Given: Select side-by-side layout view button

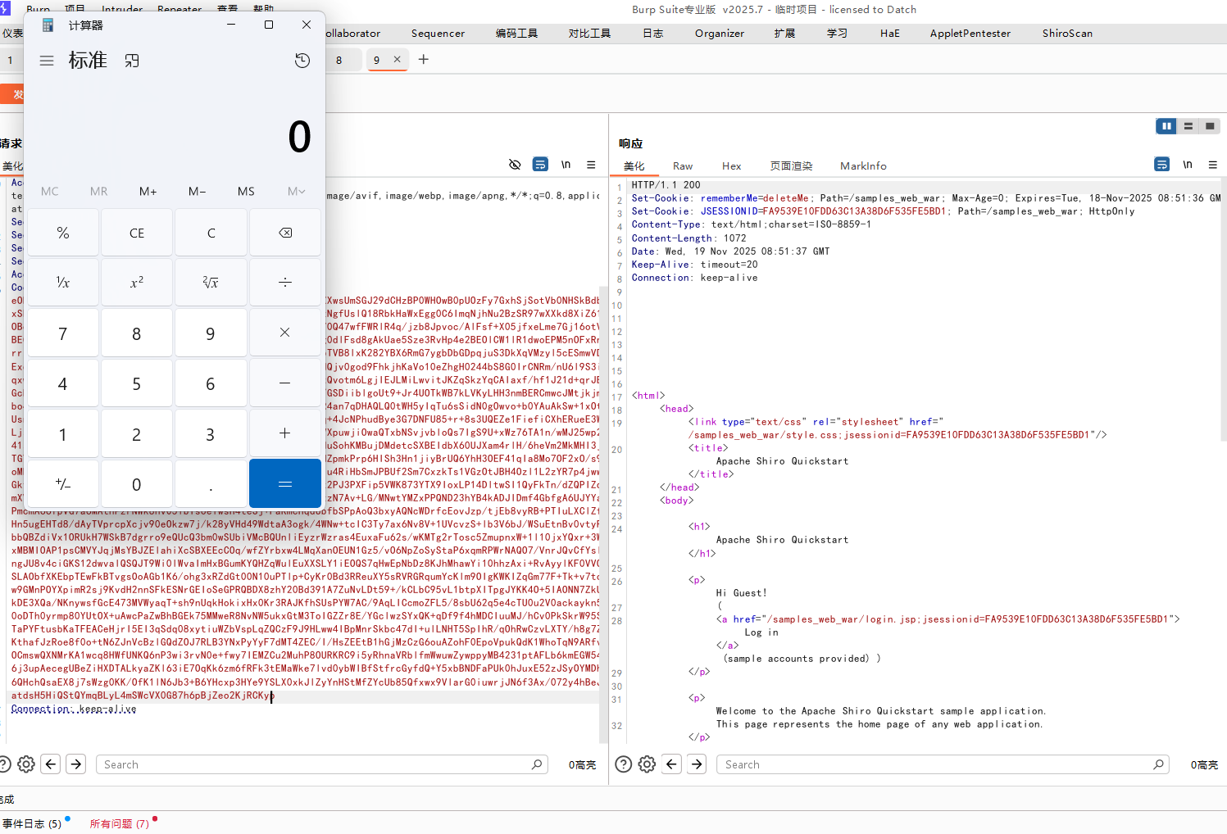Looking at the screenshot, I should (x=1166, y=126).
